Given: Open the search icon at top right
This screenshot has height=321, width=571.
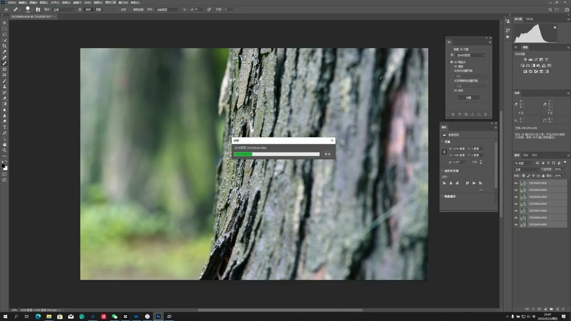Looking at the screenshot, I should (x=550, y=9).
